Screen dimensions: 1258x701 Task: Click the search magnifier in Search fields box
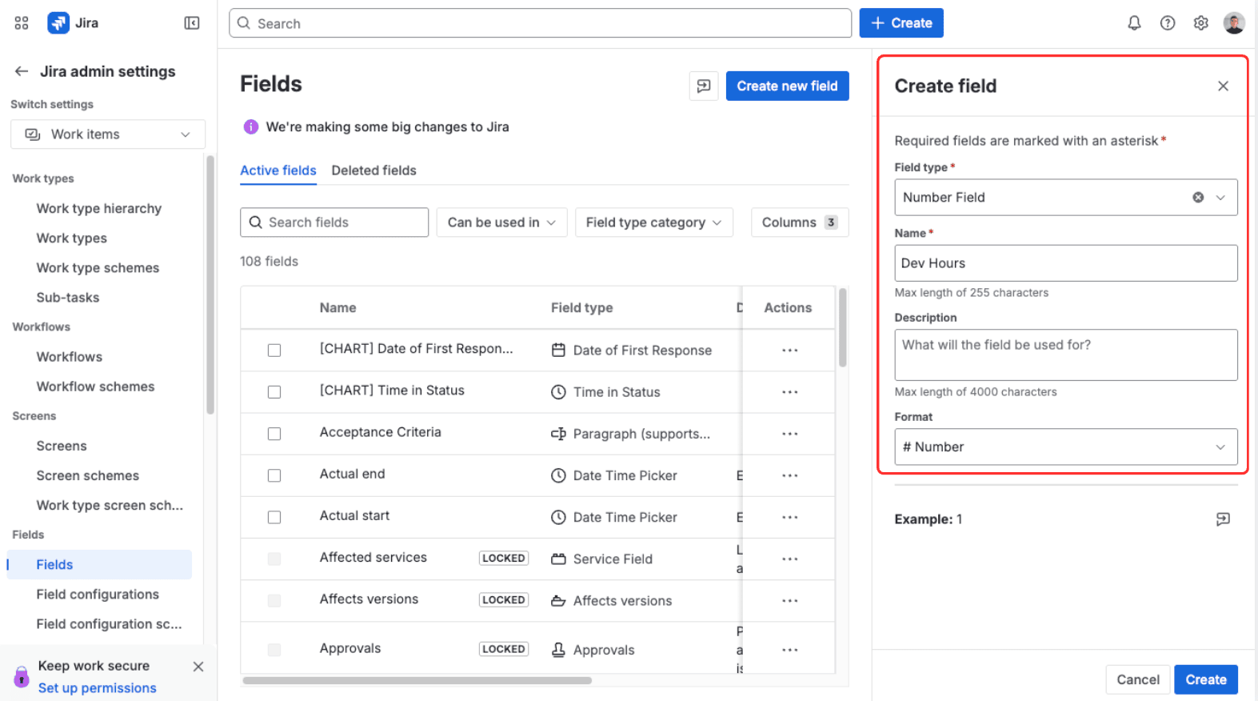[x=255, y=222]
